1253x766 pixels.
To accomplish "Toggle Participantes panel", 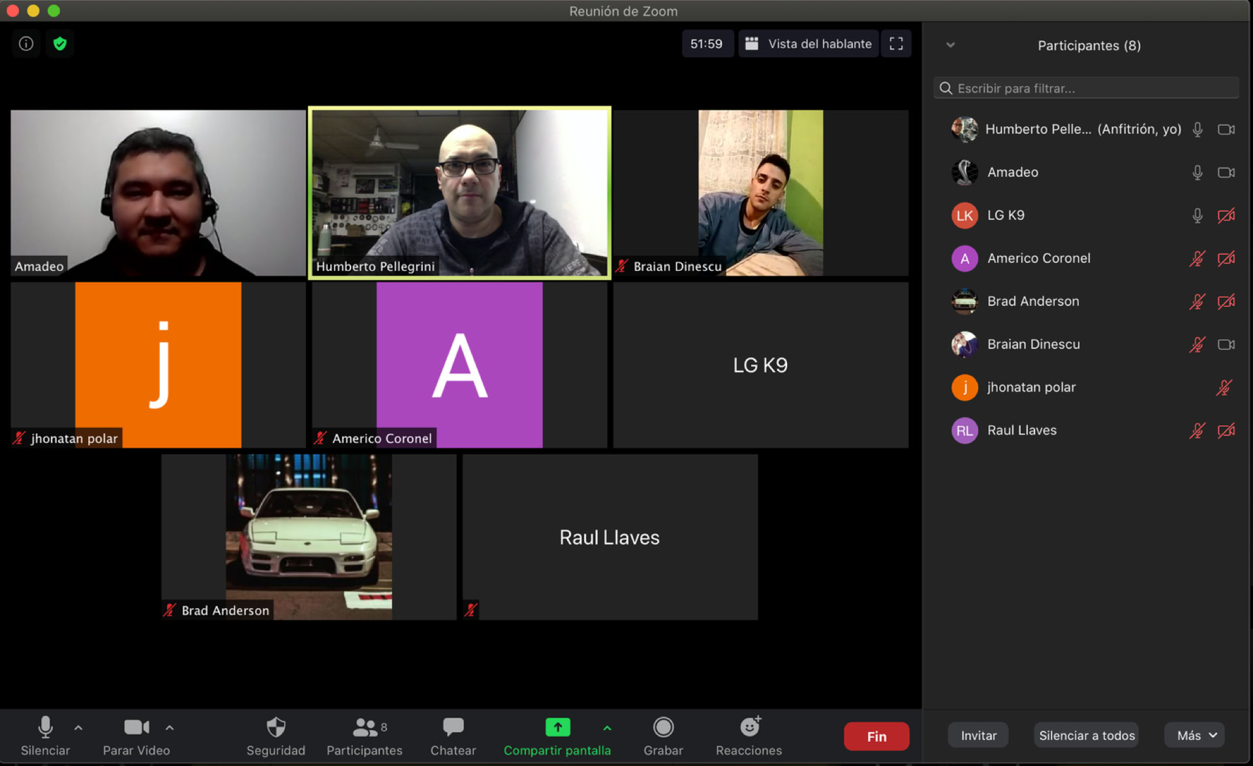I will click(364, 735).
